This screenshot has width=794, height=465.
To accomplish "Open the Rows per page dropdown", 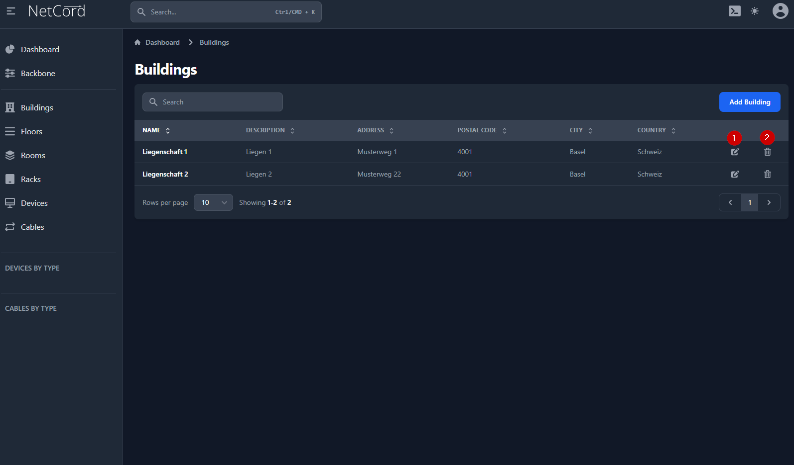I will pos(213,202).
